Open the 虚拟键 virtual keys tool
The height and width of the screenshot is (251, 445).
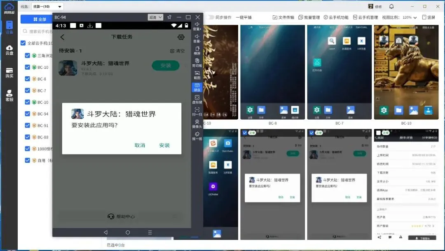tap(197, 99)
